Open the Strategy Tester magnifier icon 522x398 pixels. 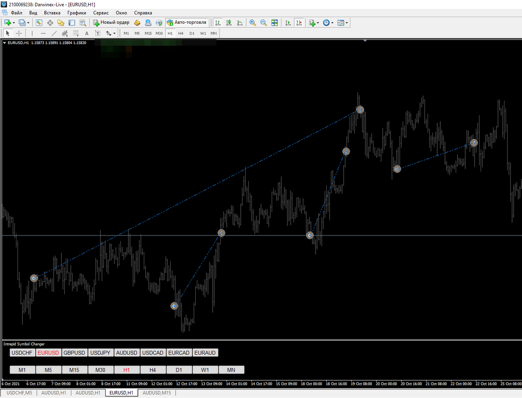tap(83, 23)
